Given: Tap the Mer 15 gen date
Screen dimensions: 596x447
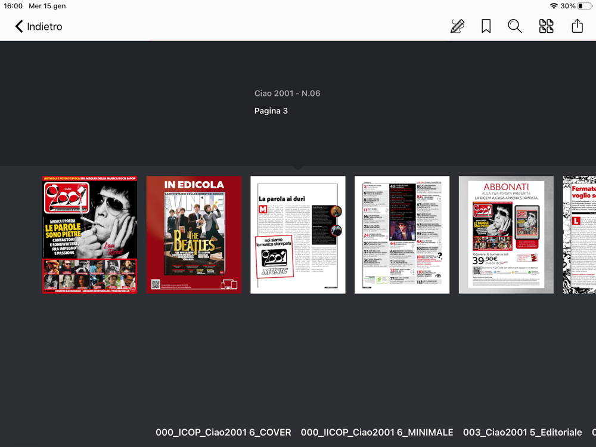Looking at the screenshot, I should (47, 6).
